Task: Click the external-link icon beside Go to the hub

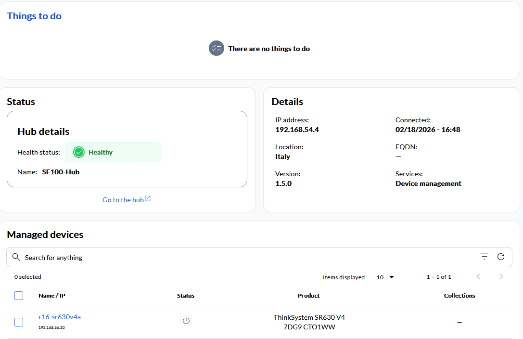Action: (x=148, y=199)
